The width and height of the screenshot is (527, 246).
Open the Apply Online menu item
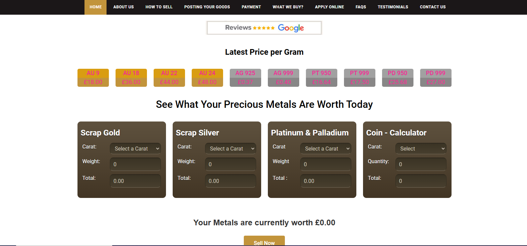(x=329, y=7)
